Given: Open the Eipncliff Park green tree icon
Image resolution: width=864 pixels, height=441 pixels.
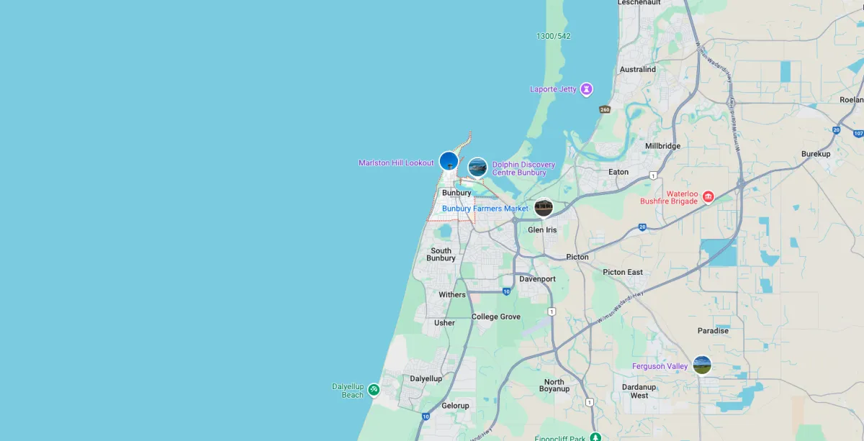Looking at the screenshot, I should click(x=595, y=437).
